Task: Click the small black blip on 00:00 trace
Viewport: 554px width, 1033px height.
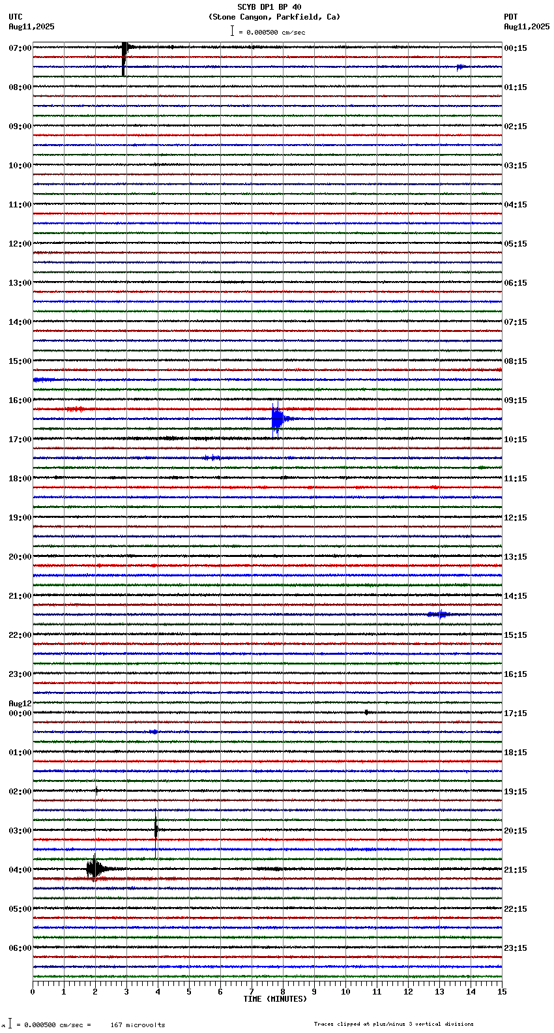Action: pos(367,712)
